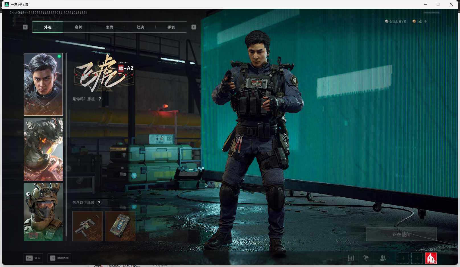Open the 名片 tab
The image size is (460, 267).
(79, 27)
